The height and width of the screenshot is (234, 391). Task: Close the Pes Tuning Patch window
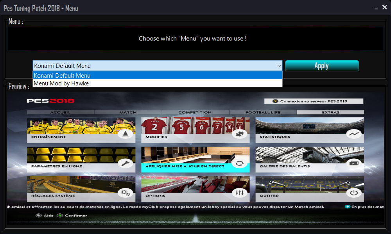385,7
